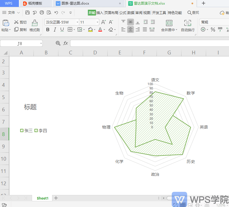Click the Print icon in quick access bar
The image size is (229, 207).
pyautogui.click(x=42, y=13)
